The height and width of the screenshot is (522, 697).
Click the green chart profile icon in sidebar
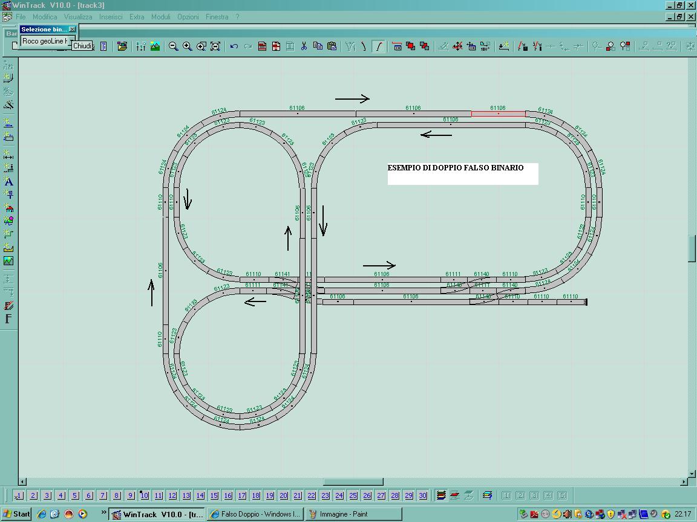(x=8, y=261)
